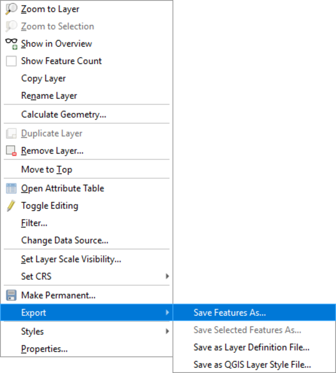
Task: Click the Show in Overview glasses icon
Action: pos(11,44)
